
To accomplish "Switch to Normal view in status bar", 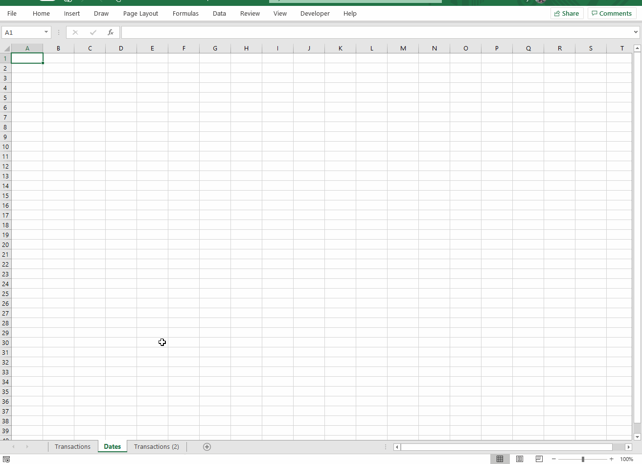I will point(500,459).
